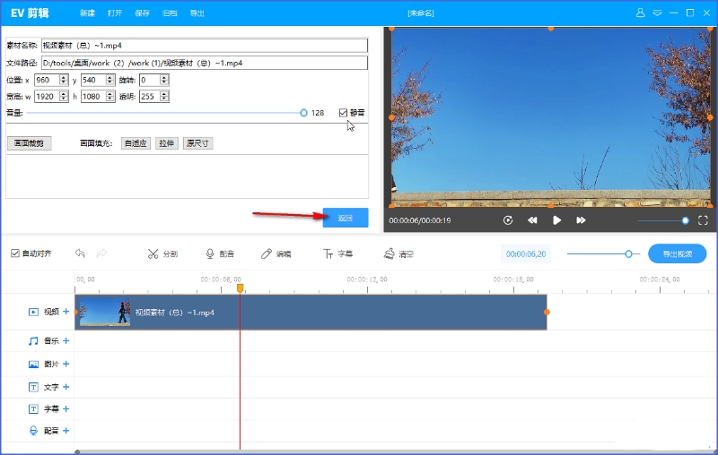Disable the 自动对齐 (auto align) checkbox
This screenshot has height=455, width=718.
tap(14, 253)
